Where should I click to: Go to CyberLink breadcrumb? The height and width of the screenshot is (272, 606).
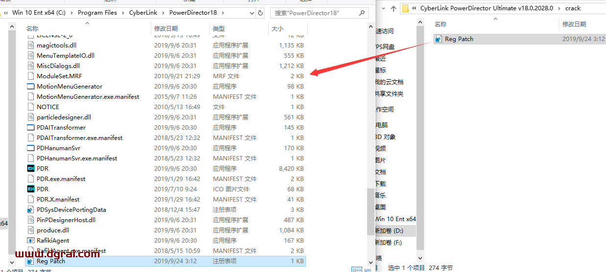pyautogui.click(x=143, y=13)
